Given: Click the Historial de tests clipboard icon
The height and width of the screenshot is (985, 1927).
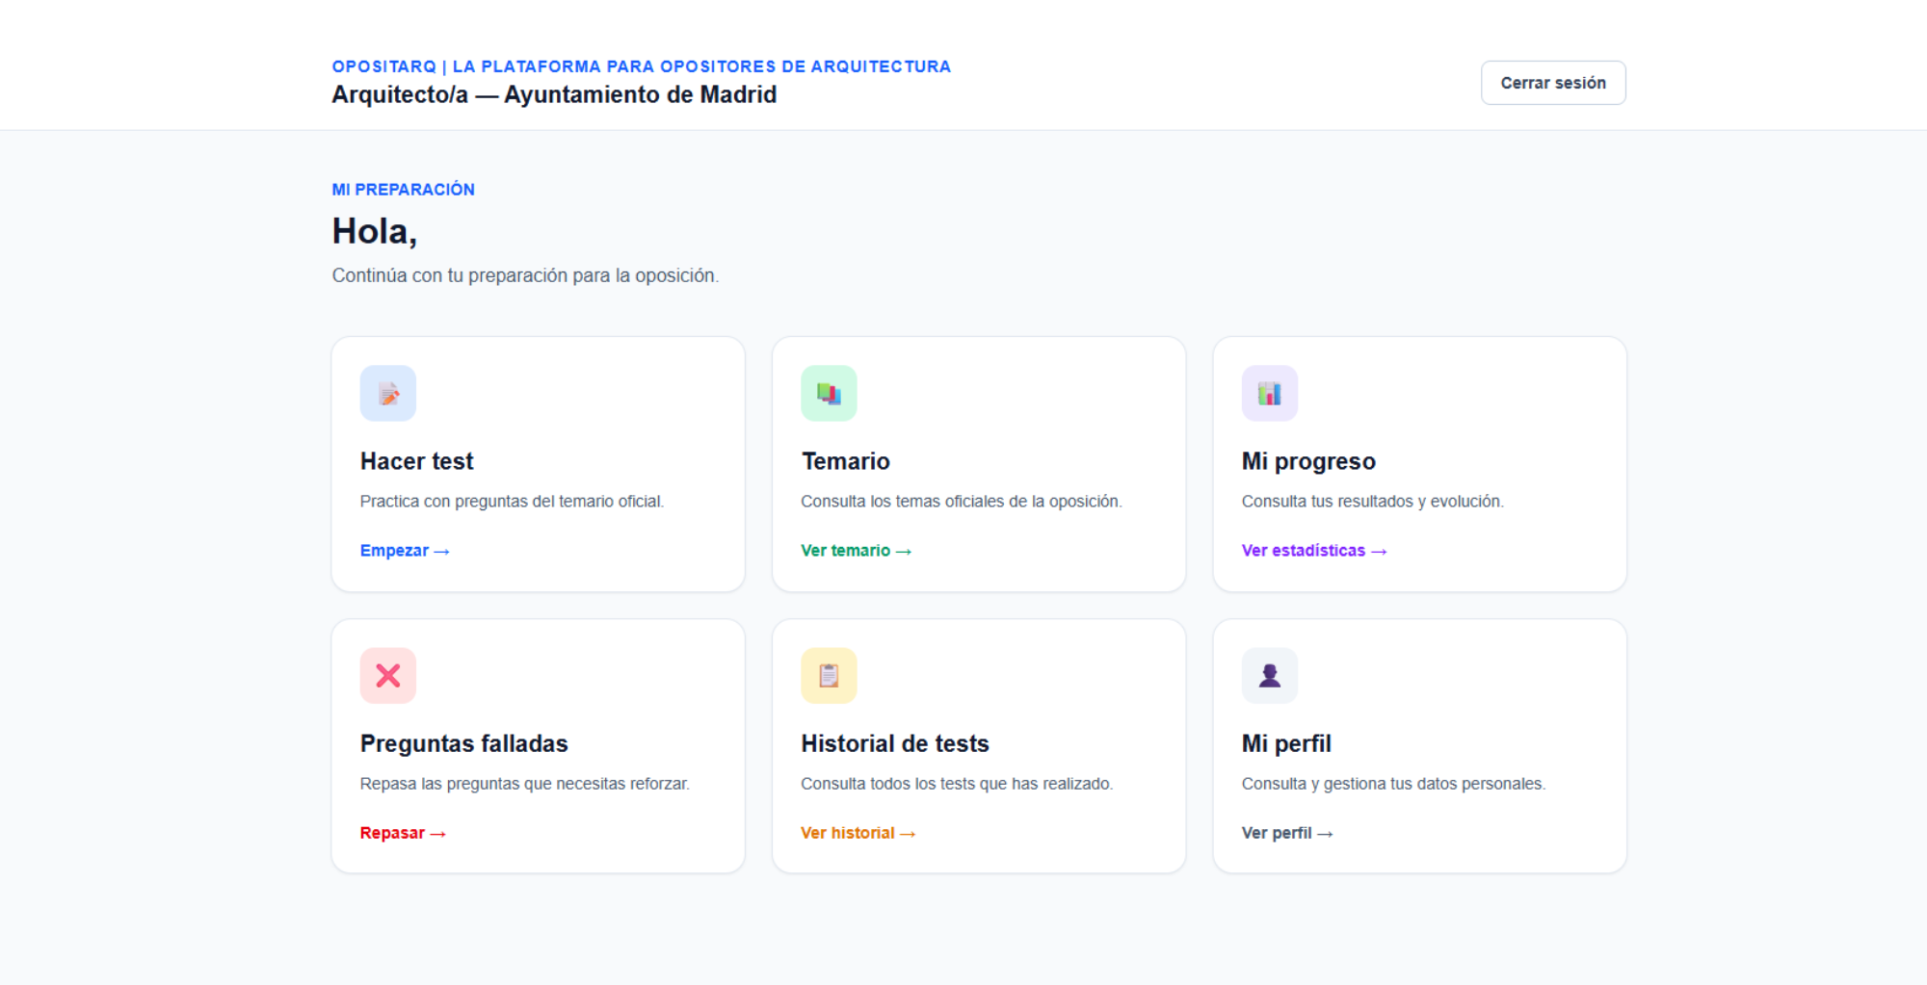Looking at the screenshot, I should click(829, 675).
